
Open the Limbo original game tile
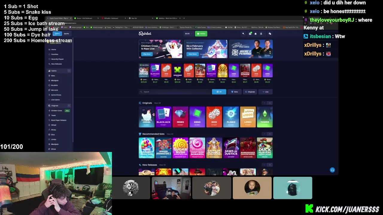(x=248, y=117)
